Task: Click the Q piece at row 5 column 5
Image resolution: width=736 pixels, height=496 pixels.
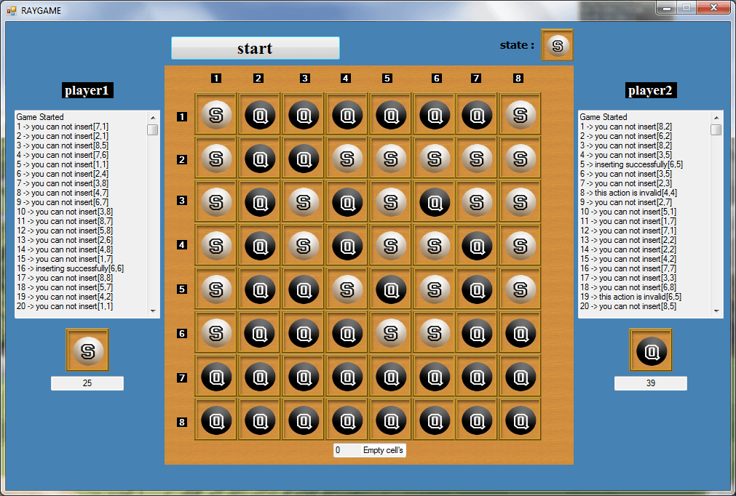Action: click(391, 289)
